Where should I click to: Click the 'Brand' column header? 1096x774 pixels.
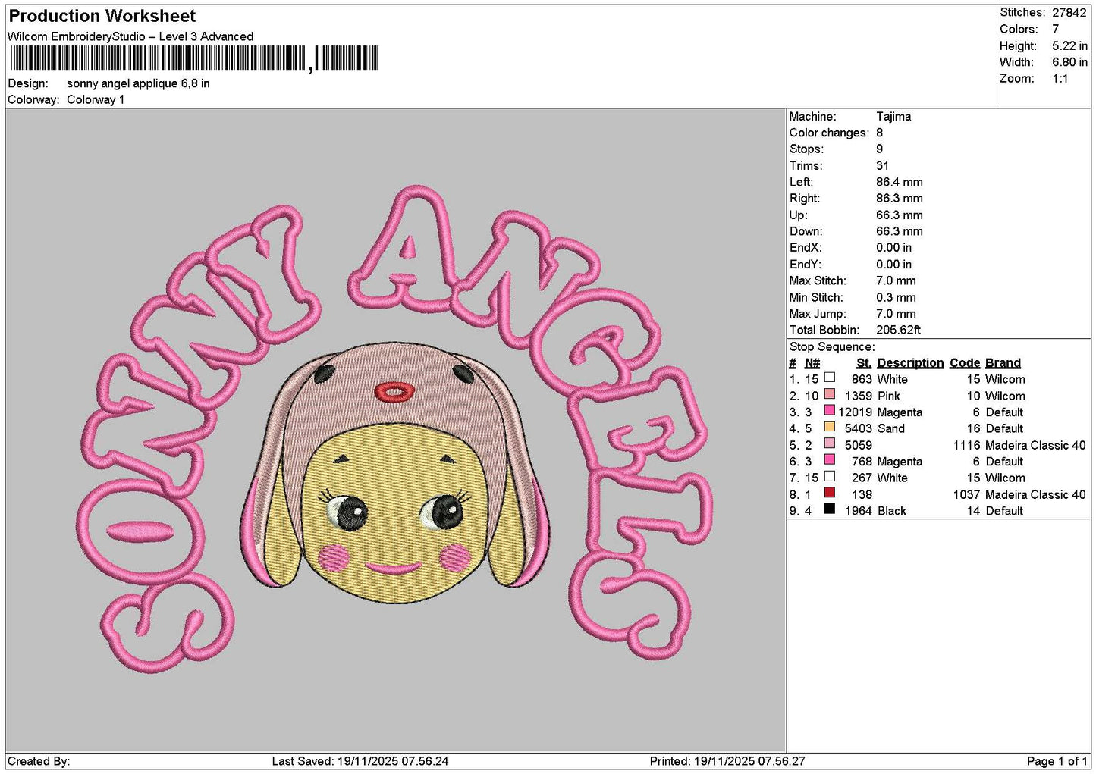point(1003,363)
